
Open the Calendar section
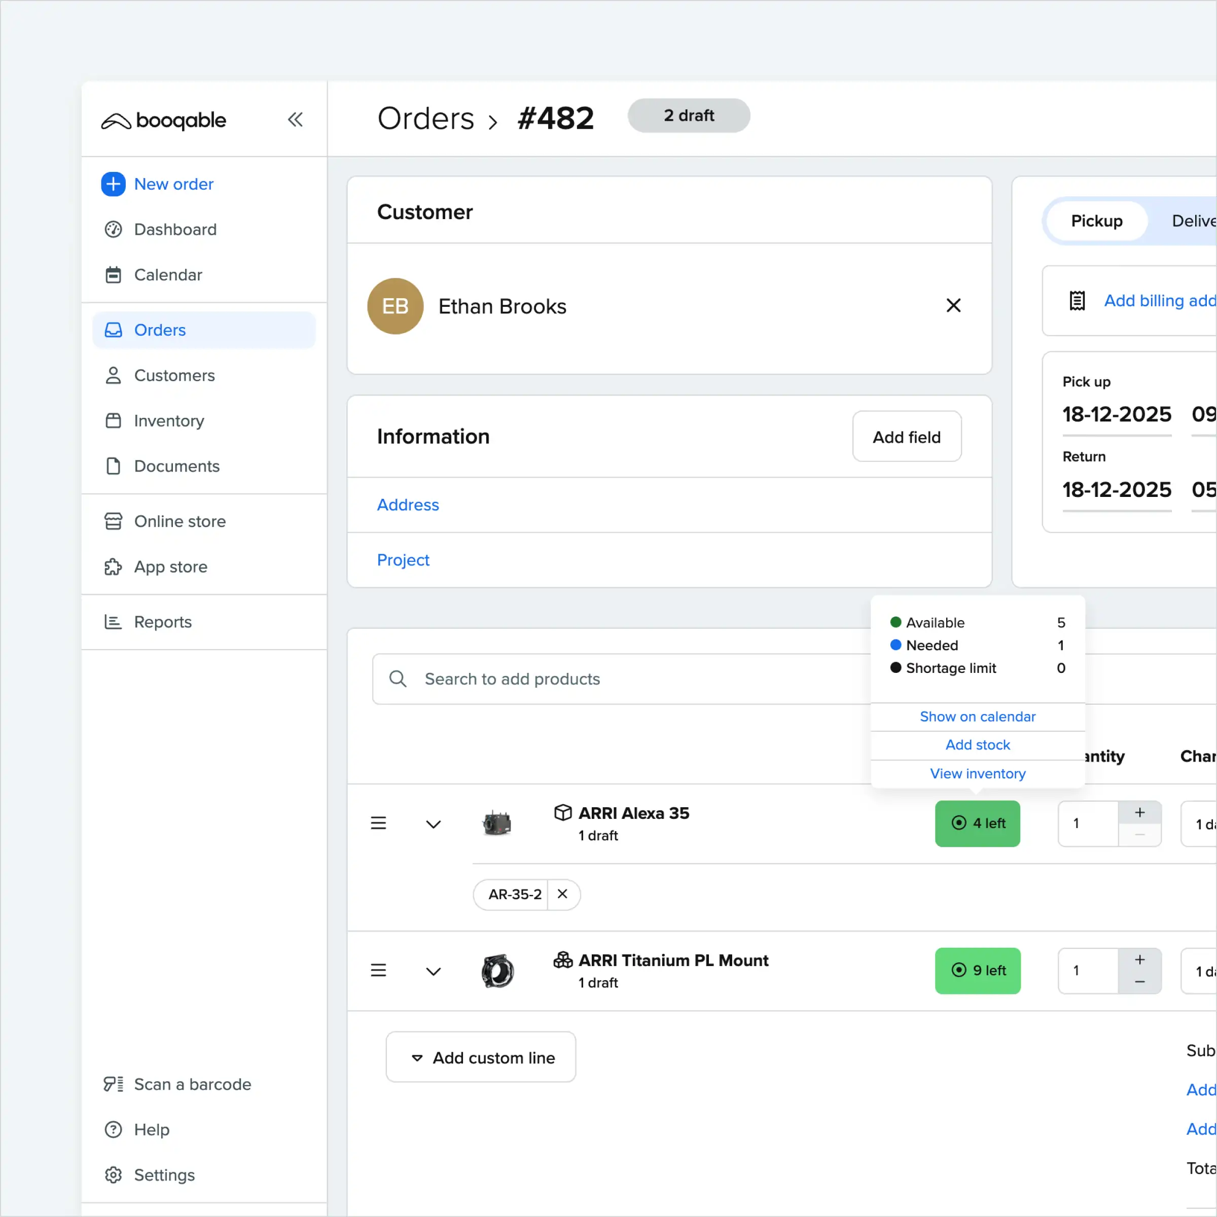coord(168,275)
